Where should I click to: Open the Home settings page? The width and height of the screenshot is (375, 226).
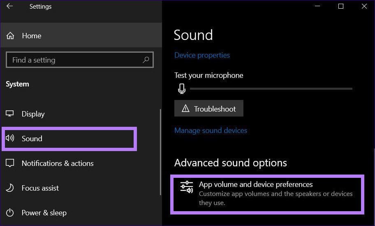pyautogui.click(x=81, y=36)
